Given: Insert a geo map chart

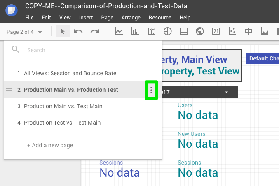Looking at the screenshot, I should coord(199,31).
